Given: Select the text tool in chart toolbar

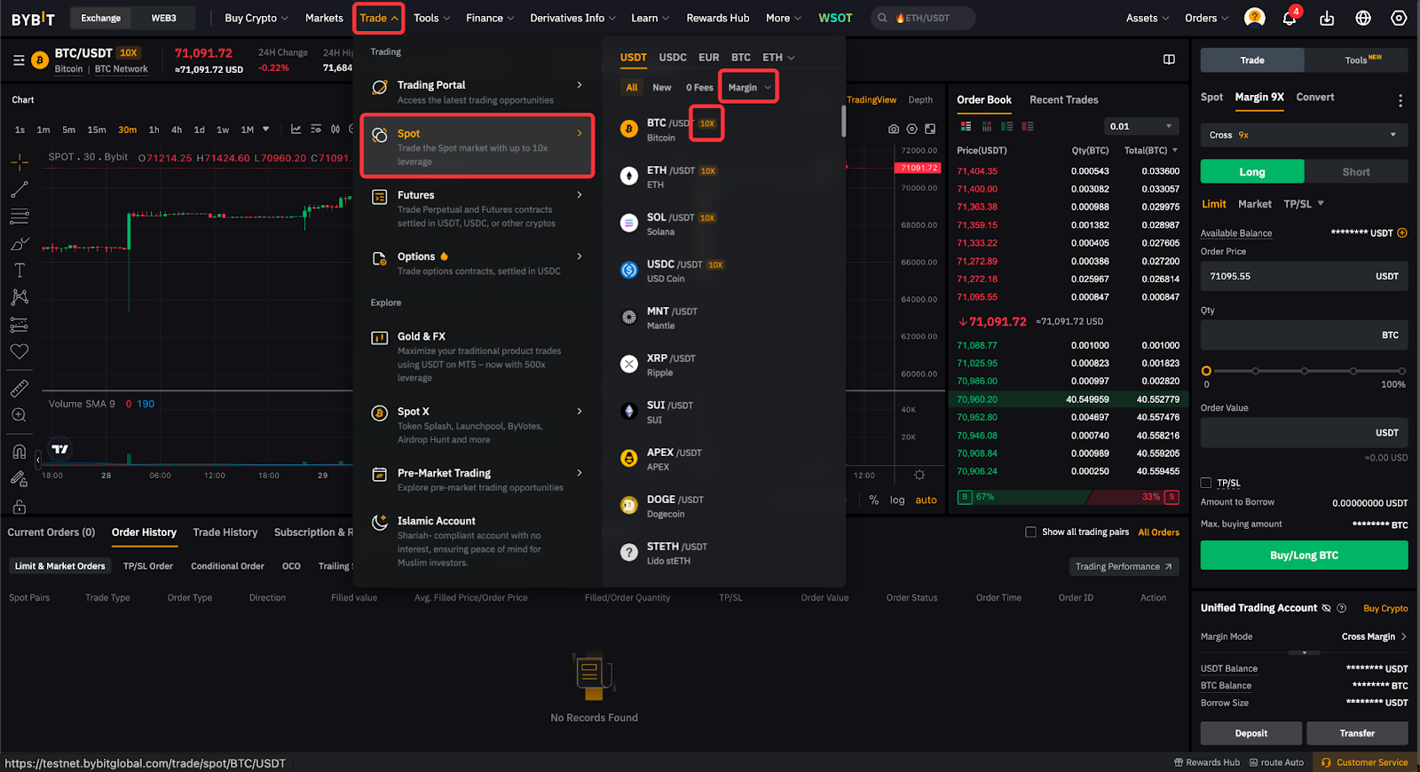Looking at the screenshot, I should pos(20,271).
